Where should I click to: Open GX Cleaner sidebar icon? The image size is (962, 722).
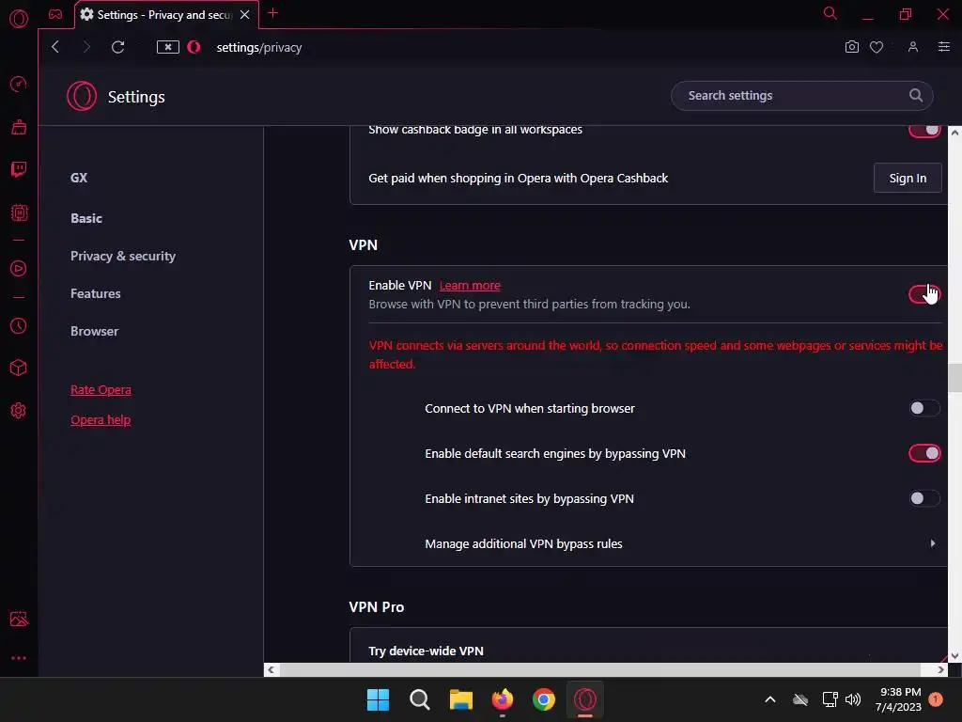click(x=19, y=127)
